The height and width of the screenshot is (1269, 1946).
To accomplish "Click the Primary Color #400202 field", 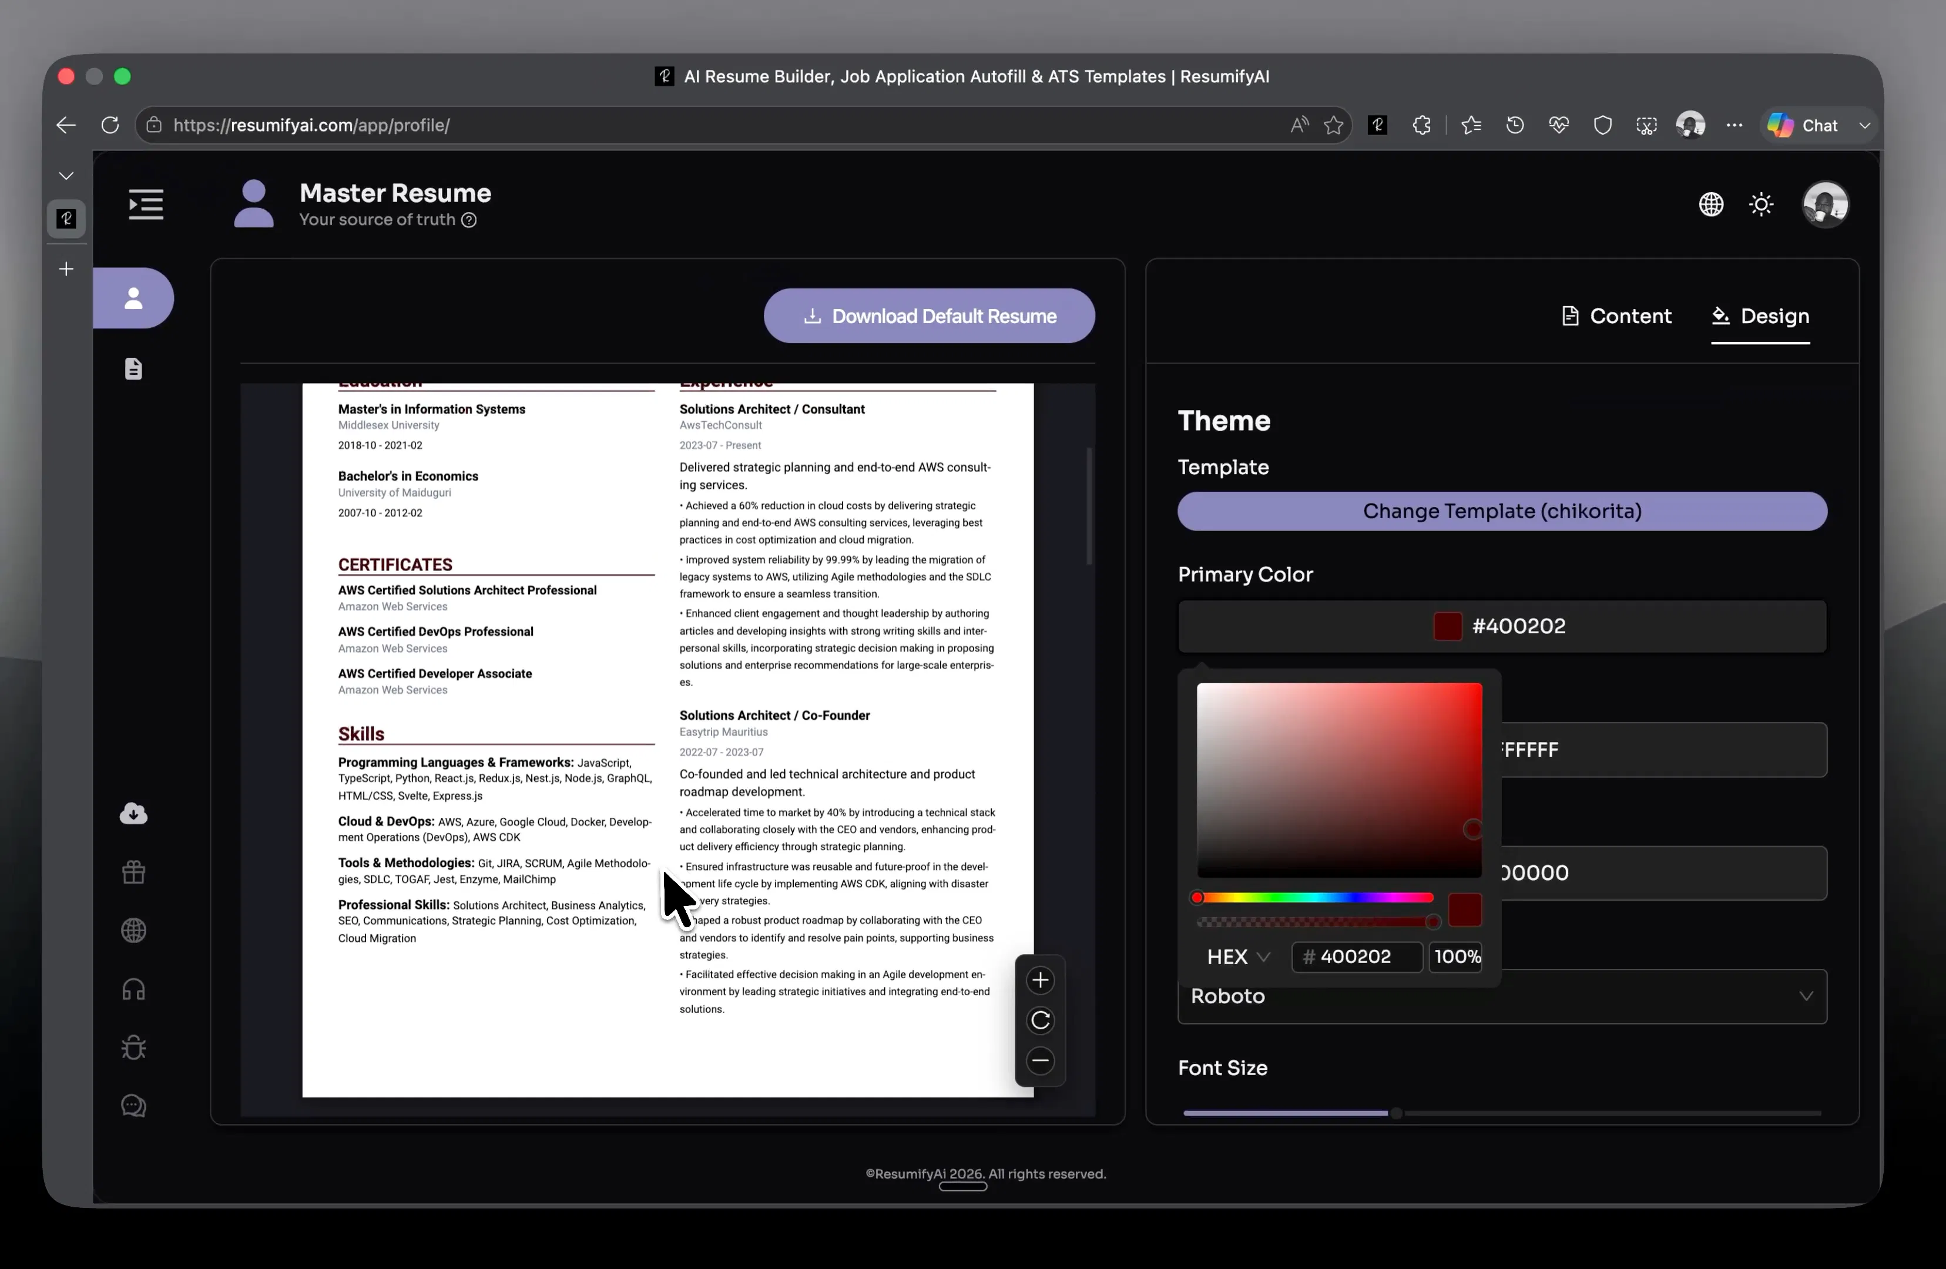I will (1502, 626).
